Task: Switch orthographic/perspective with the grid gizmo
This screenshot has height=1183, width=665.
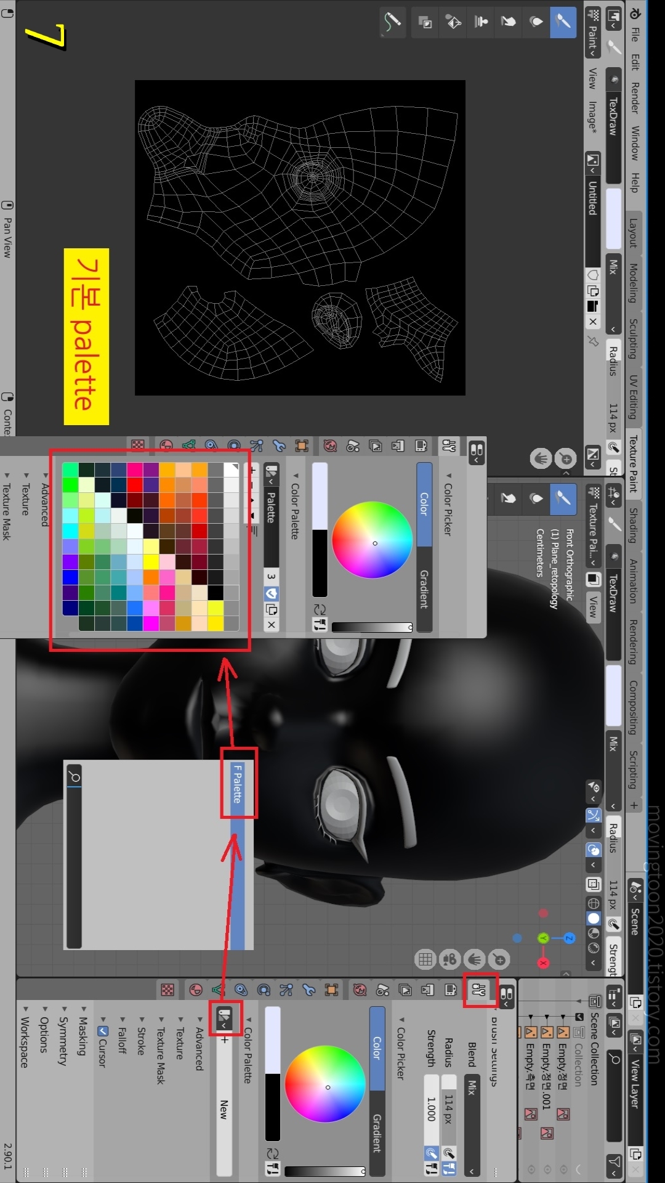Action: (425, 959)
